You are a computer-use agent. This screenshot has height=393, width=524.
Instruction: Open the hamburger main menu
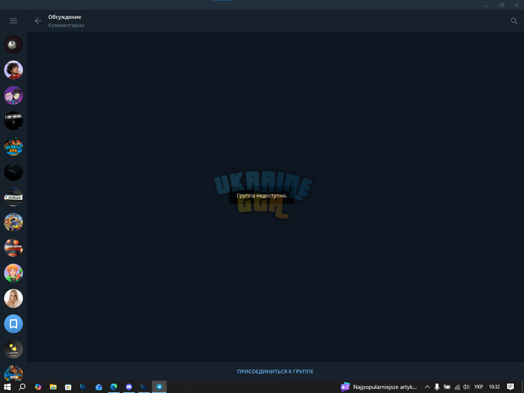coord(14,21)
